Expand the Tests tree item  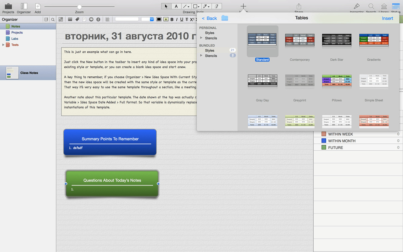[4, 45]
